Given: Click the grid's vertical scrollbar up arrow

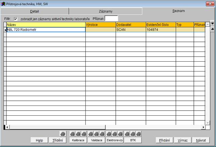Looking at the screenshot, I should click(208, 24).
